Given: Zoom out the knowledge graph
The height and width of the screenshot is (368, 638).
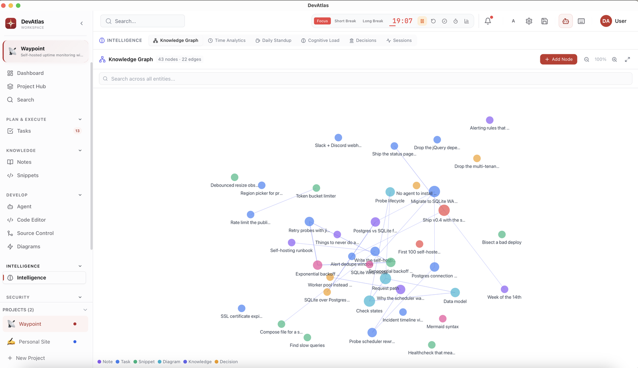Looking at the screenshot, I should (587, 59).
